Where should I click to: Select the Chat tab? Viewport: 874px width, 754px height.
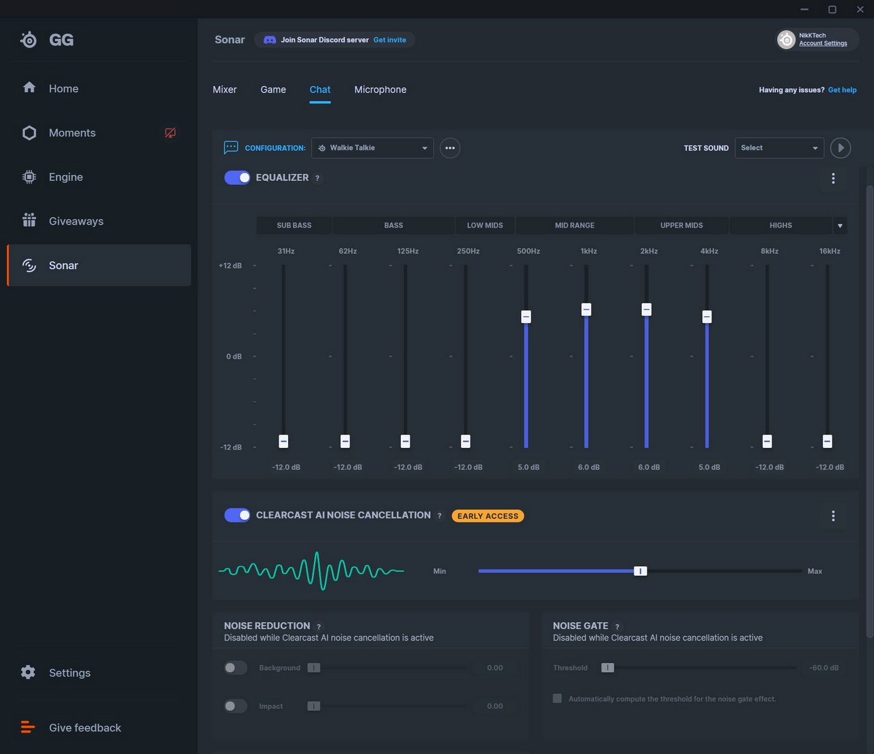pyautogui.click(x=320, y=89)
